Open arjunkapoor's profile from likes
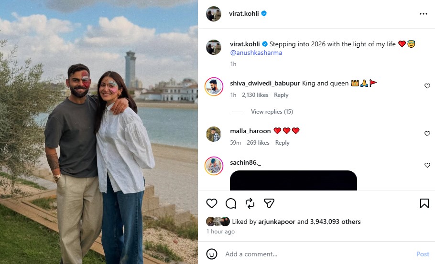This screenshot has width=435, height=264. click(x=277, y=222)
